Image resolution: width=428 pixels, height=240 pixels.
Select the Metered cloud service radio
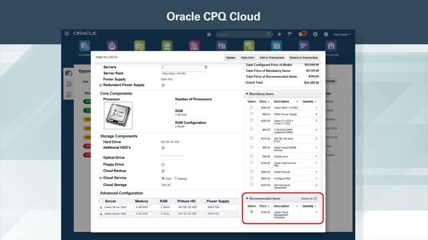[175, 178]
